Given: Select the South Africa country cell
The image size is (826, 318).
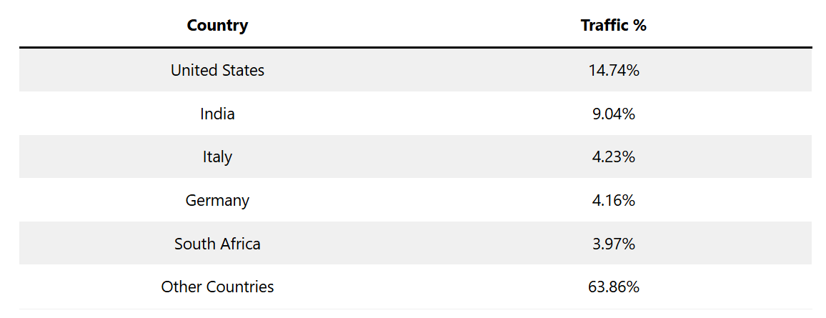Looking at the screenshot, I should point(217,244).
